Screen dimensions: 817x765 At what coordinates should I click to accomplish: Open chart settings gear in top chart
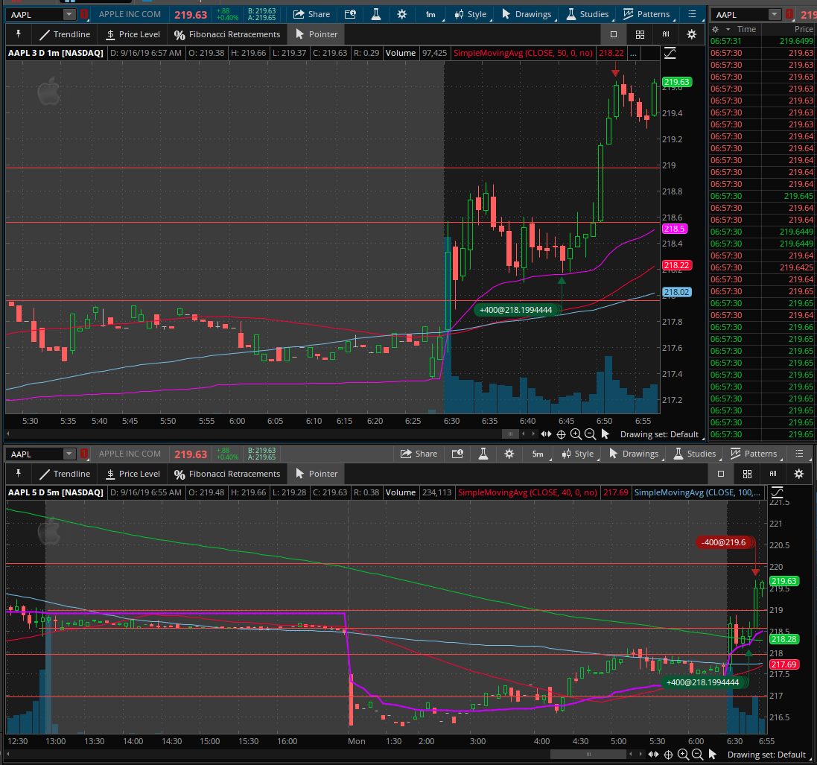401,15
